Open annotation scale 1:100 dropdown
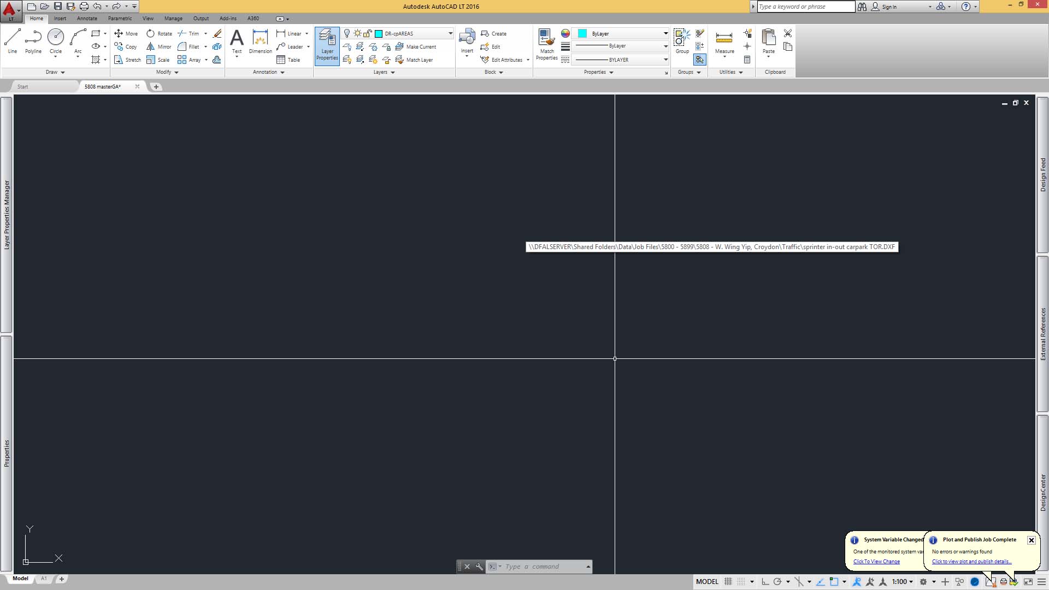The image size is (1049, 590). 903,582
